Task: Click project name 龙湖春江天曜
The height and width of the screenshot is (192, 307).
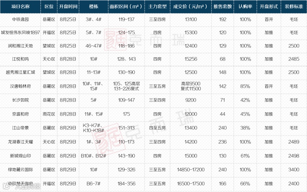Action: [21, 142]
